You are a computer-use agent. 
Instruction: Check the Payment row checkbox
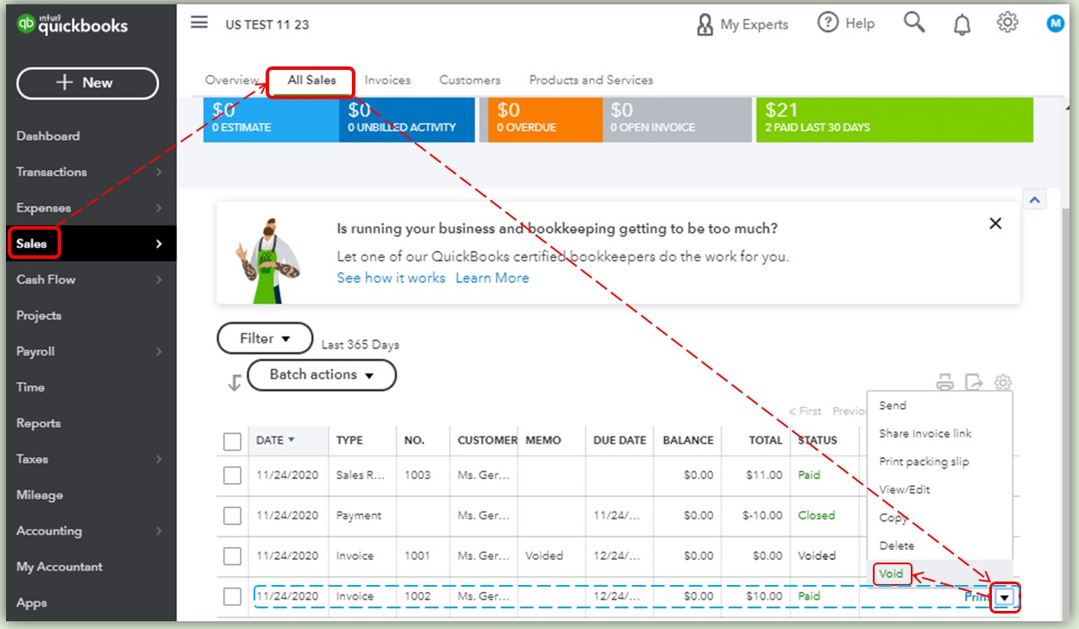[x=232, y=516]
